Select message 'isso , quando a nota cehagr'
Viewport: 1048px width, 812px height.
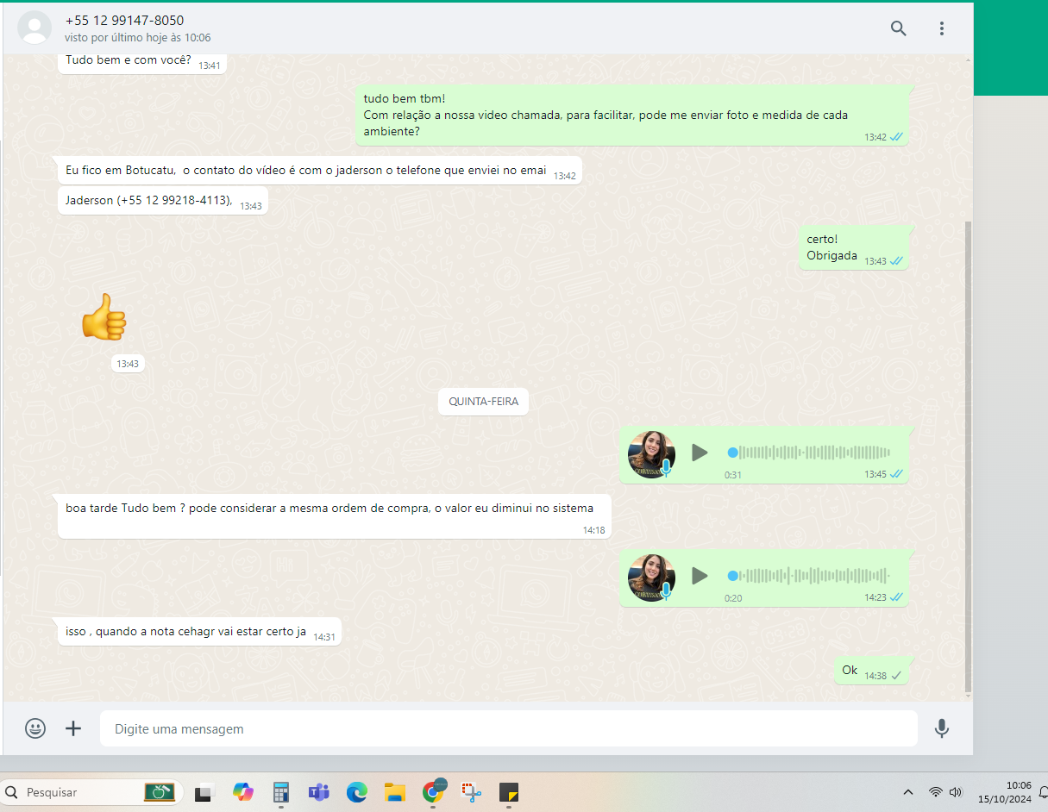coord(199,632)
